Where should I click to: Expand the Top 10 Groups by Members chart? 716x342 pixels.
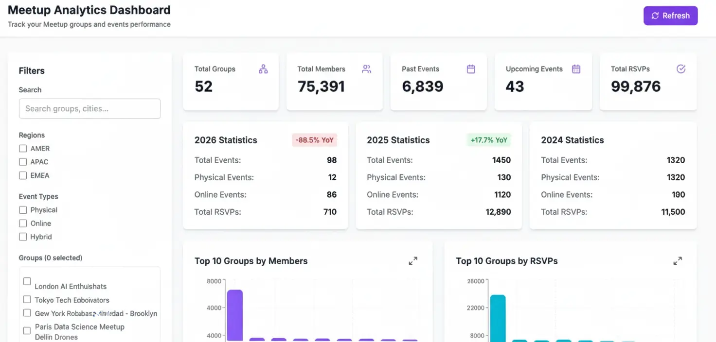(x=413, y=261)
